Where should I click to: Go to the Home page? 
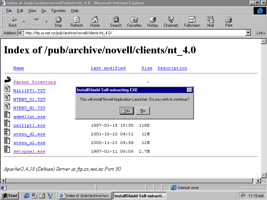pyautogui.click(x=95, y=22)
